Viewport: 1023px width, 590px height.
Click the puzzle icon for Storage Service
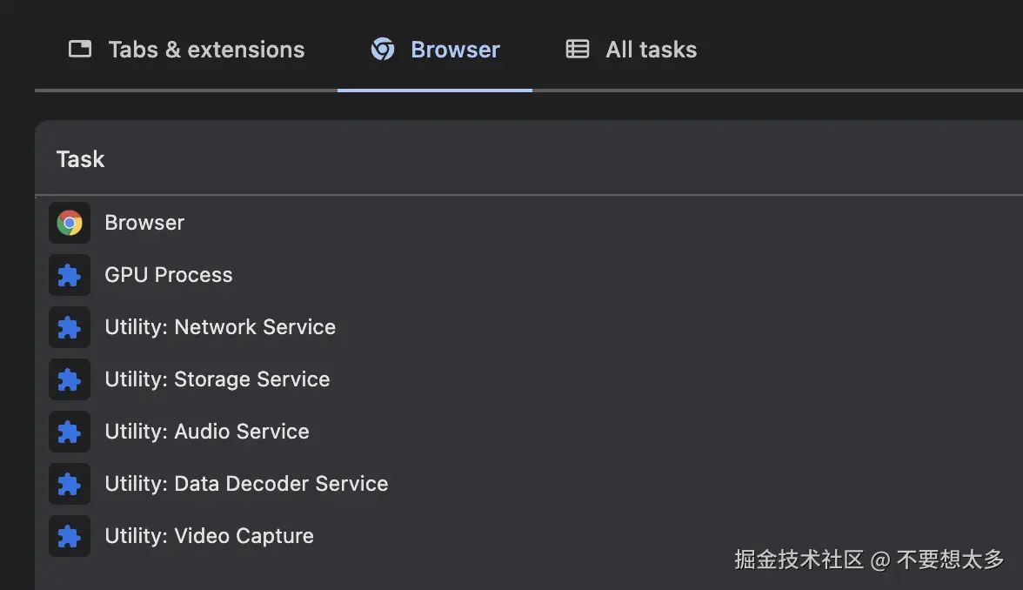pos(70,379)
